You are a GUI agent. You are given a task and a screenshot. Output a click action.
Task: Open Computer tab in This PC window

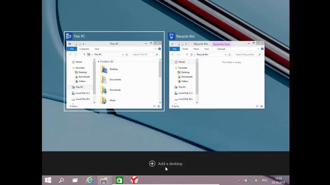(x=85, y=49)
